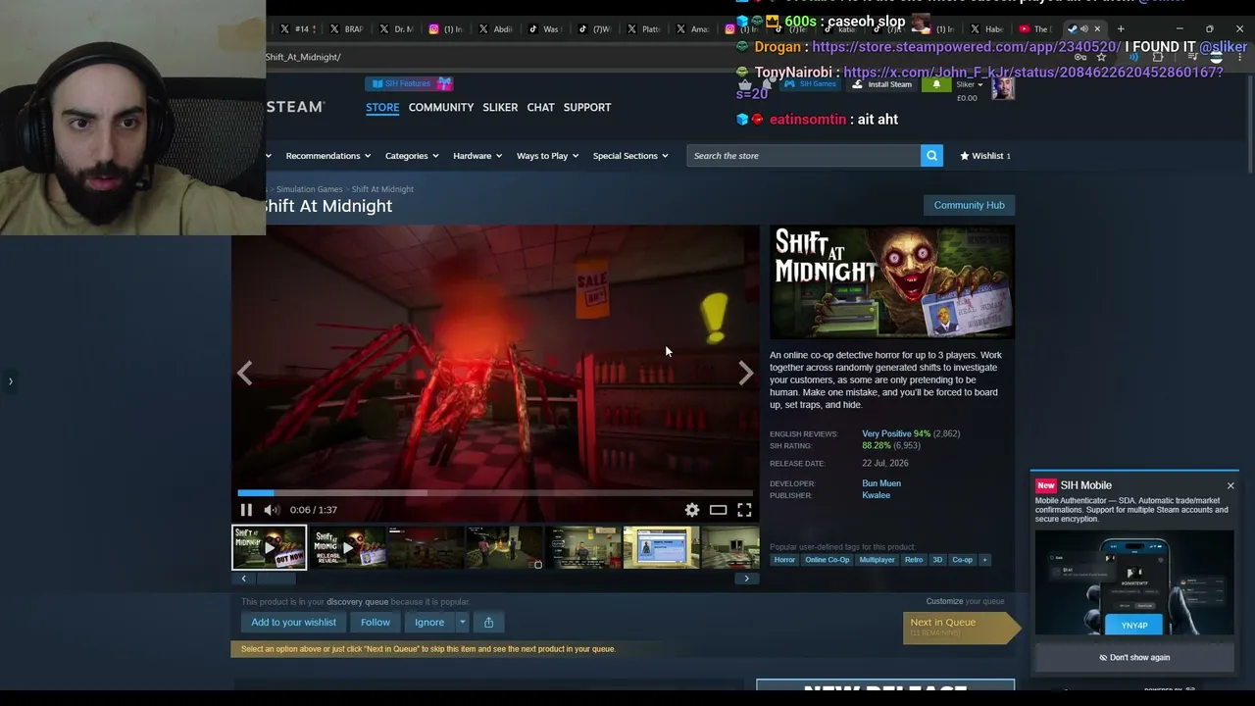Open publisher Kwalee's page
Screen dimensions: 1255x706
(x=877, y=495)
